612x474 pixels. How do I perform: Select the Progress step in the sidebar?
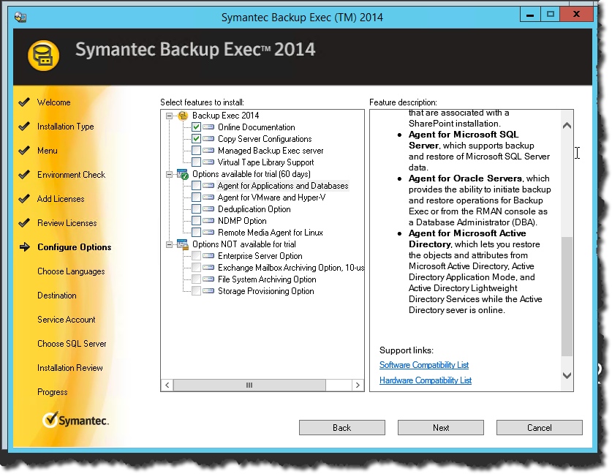(x=53, y=392)
